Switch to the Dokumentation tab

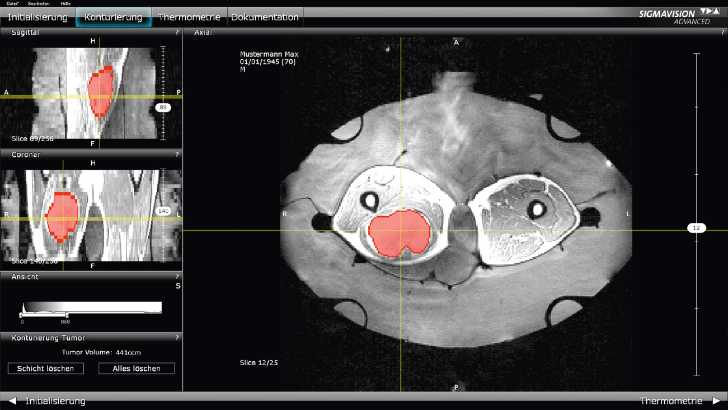265,17
